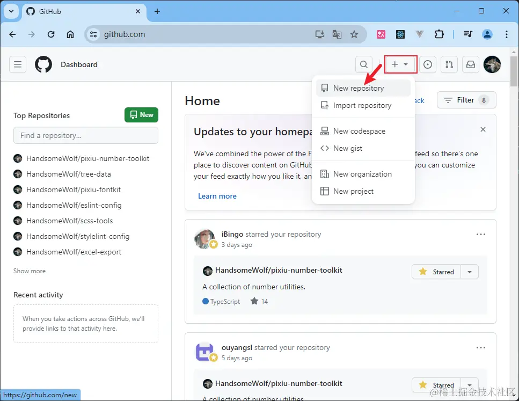Toggle Starred button on ouyangsl's event

click(x=436, y=385)
